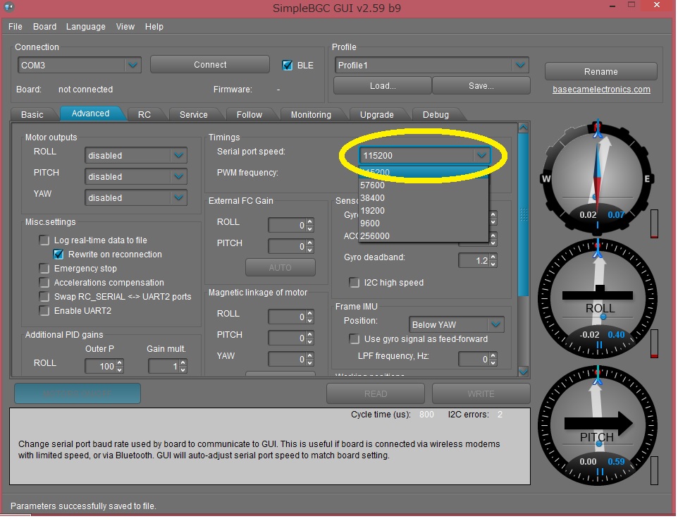Click the vertical scrollbar thumb
Image resolution: width=678 pixels, height=526 pixels.
pos(523,214)
